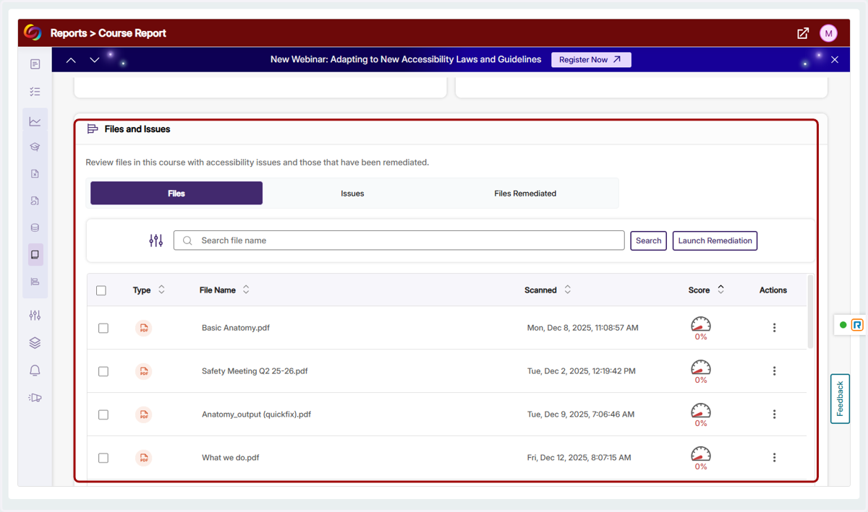Open the file refresh sidebar icon
Image resolution: width=868 pixels, height=512 pixels.
(35, 201)
